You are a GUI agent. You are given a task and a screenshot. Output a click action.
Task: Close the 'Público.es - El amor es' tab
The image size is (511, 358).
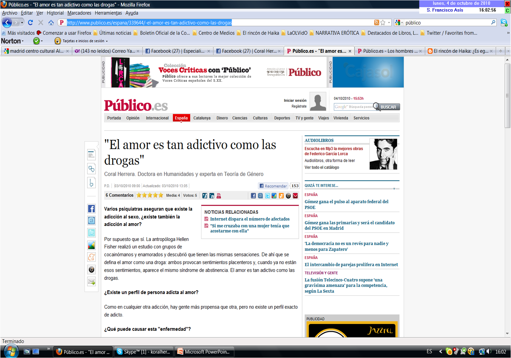[350, 51]
